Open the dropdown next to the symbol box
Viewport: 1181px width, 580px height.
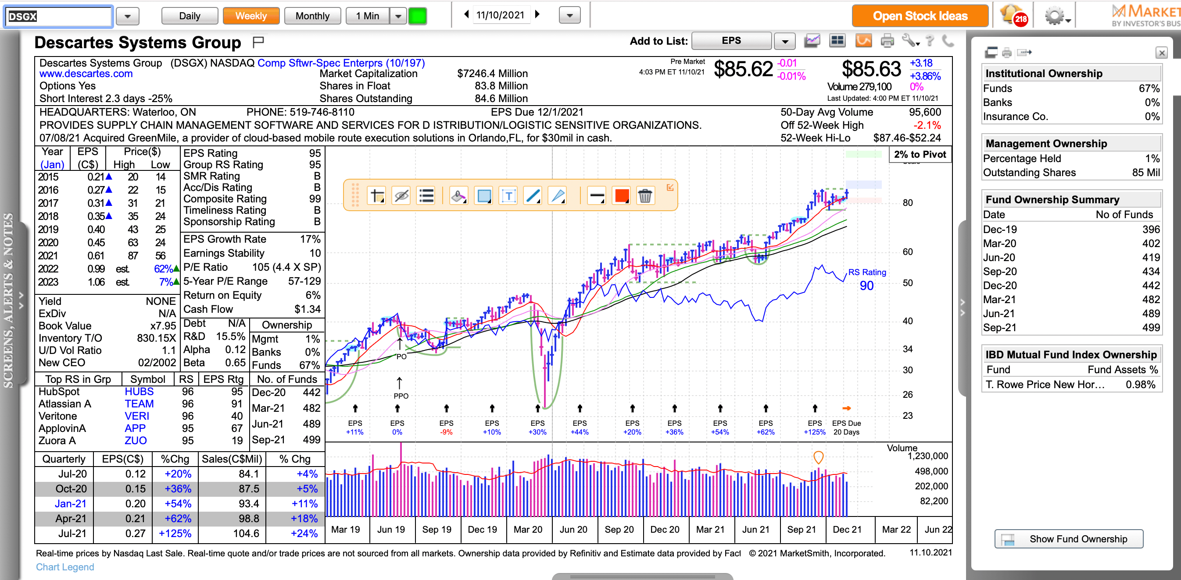pyautogui.click(x=128, y=17)
